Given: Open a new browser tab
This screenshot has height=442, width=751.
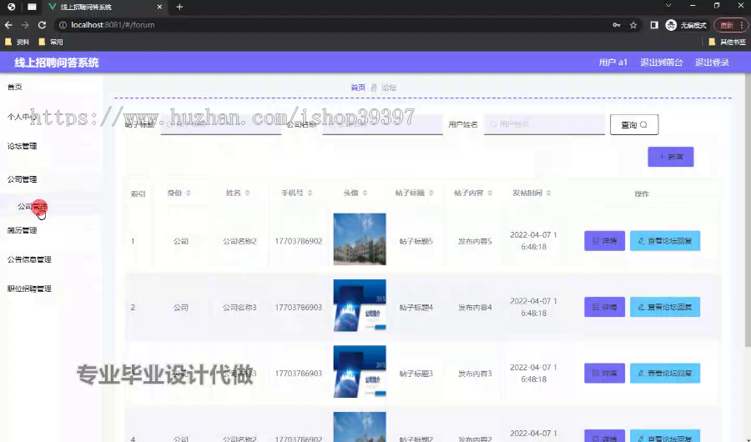Looking at the screenshot, I should coord(179,7).
